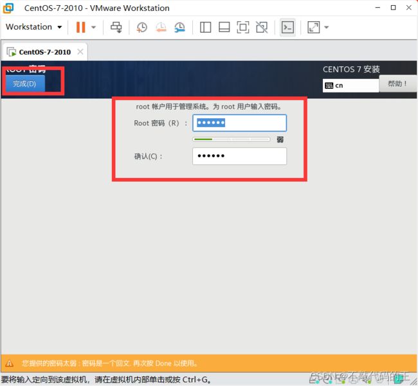Switch to Unity mode
Viewport: 418px width, 386px height.
point(262,27)
